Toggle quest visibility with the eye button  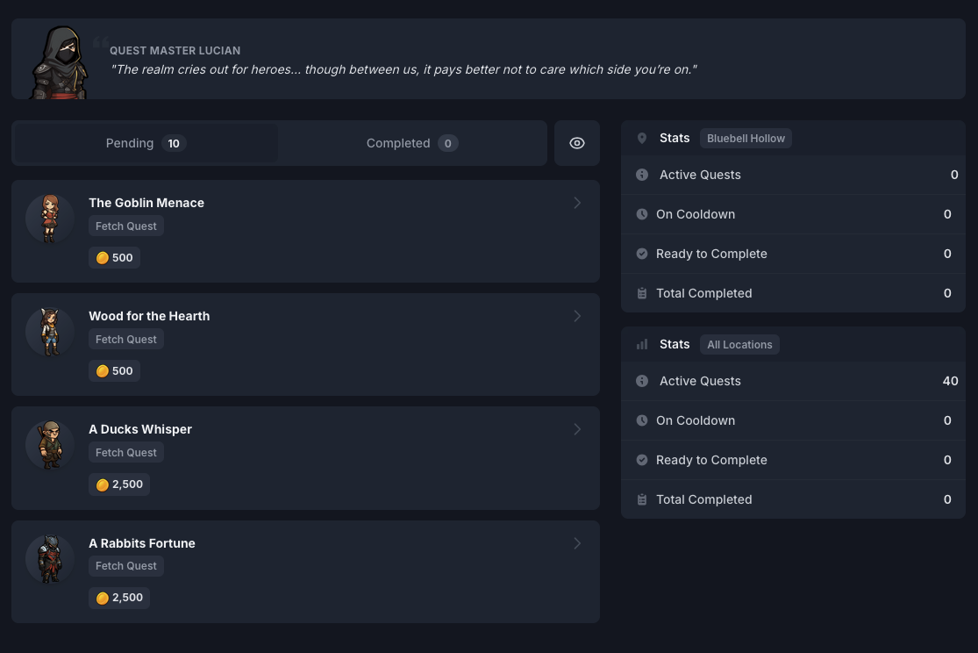coord(576,143)
